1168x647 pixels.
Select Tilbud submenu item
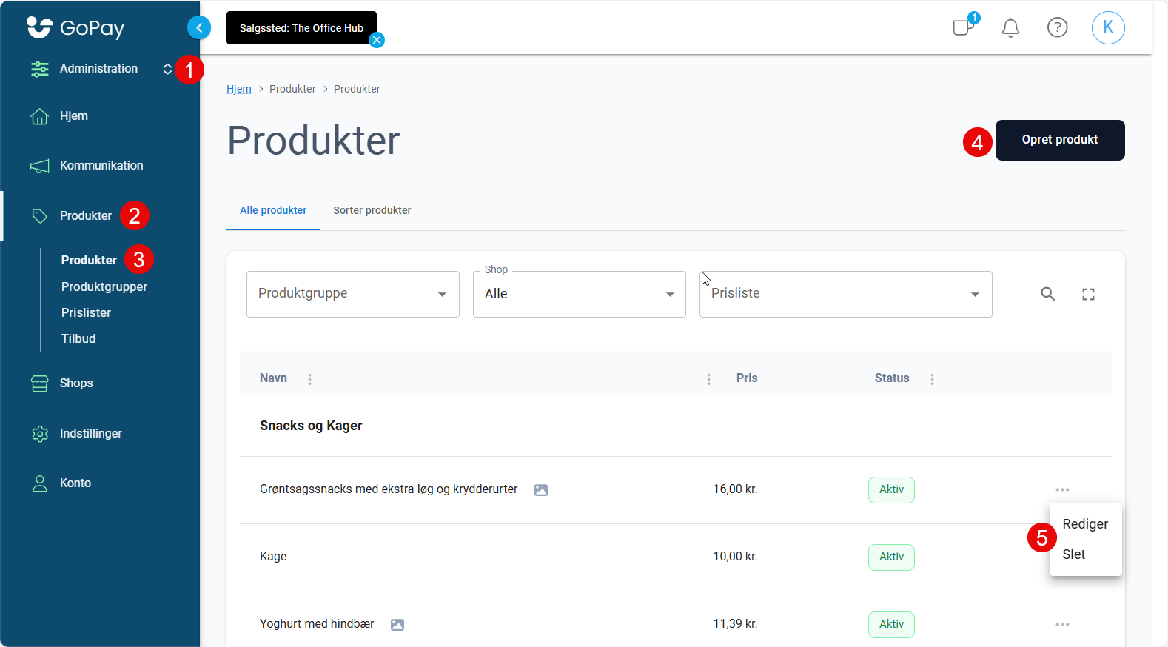78,338
